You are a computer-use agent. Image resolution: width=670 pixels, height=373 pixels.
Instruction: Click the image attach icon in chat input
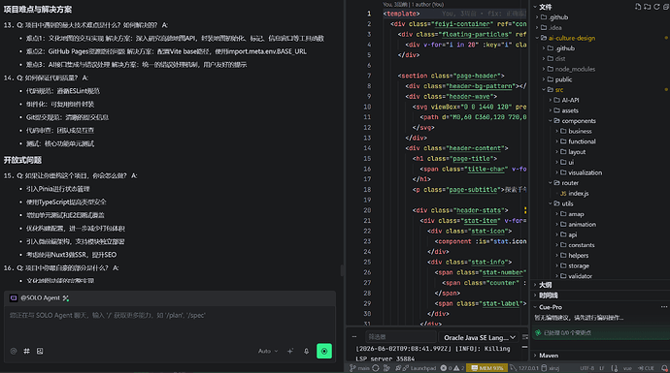pyautogui.click(x=40, y=351)
